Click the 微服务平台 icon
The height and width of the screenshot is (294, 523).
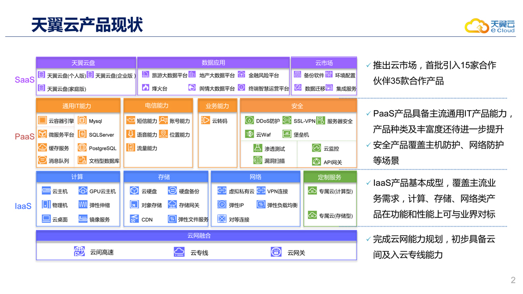tap(42, 134)
